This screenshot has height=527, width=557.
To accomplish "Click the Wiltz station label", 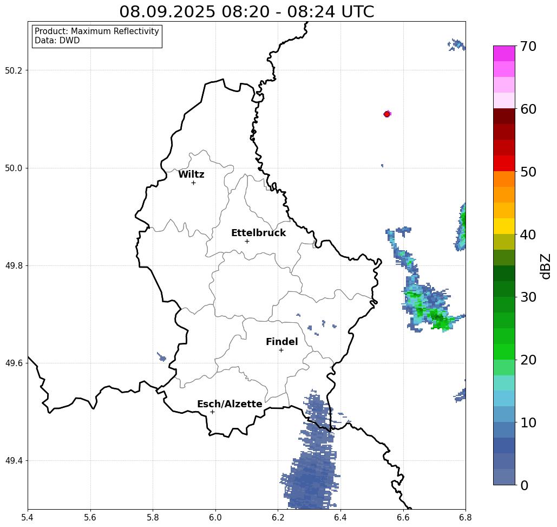I will click(x=191, y=174).
